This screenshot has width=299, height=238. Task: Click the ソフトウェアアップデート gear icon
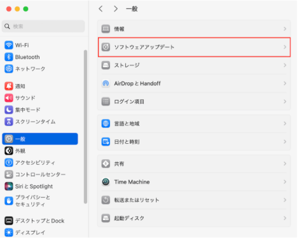coord(106,47)
